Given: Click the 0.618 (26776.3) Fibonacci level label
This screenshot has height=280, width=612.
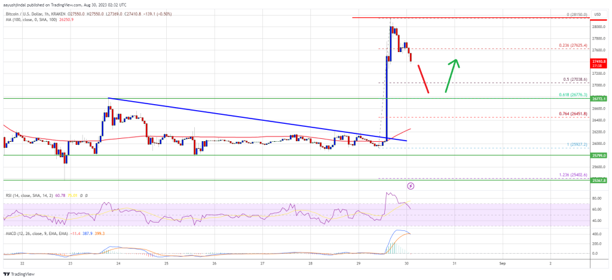Looking at the screenshot, I should pyautogui.click(x=574, y=94).
